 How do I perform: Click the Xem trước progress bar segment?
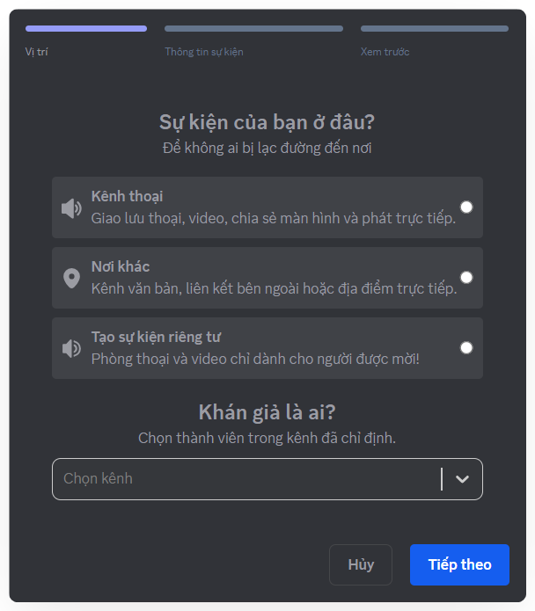click(434, 29)
